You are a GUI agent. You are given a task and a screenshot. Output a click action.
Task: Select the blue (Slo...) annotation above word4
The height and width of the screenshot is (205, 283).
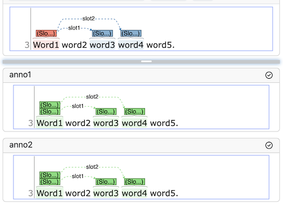[131, 34]
